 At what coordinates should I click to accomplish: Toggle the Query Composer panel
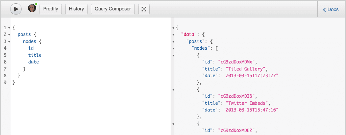click(x=113, y=9)
